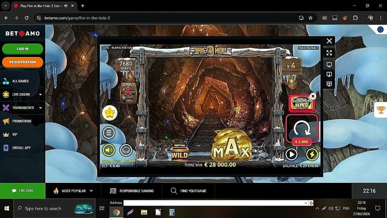Open the God Mode MAX booster
The image size is (387, 218).
301,103
